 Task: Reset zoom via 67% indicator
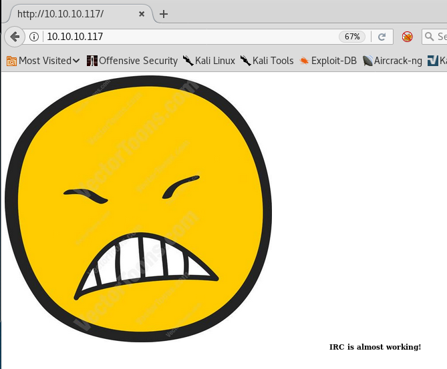352,37
